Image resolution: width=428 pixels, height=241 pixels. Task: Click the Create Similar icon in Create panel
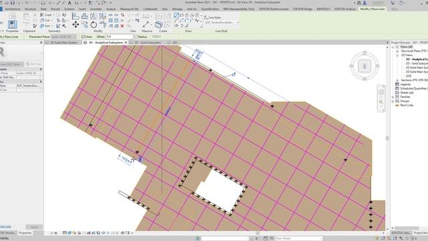pos(158,25)
